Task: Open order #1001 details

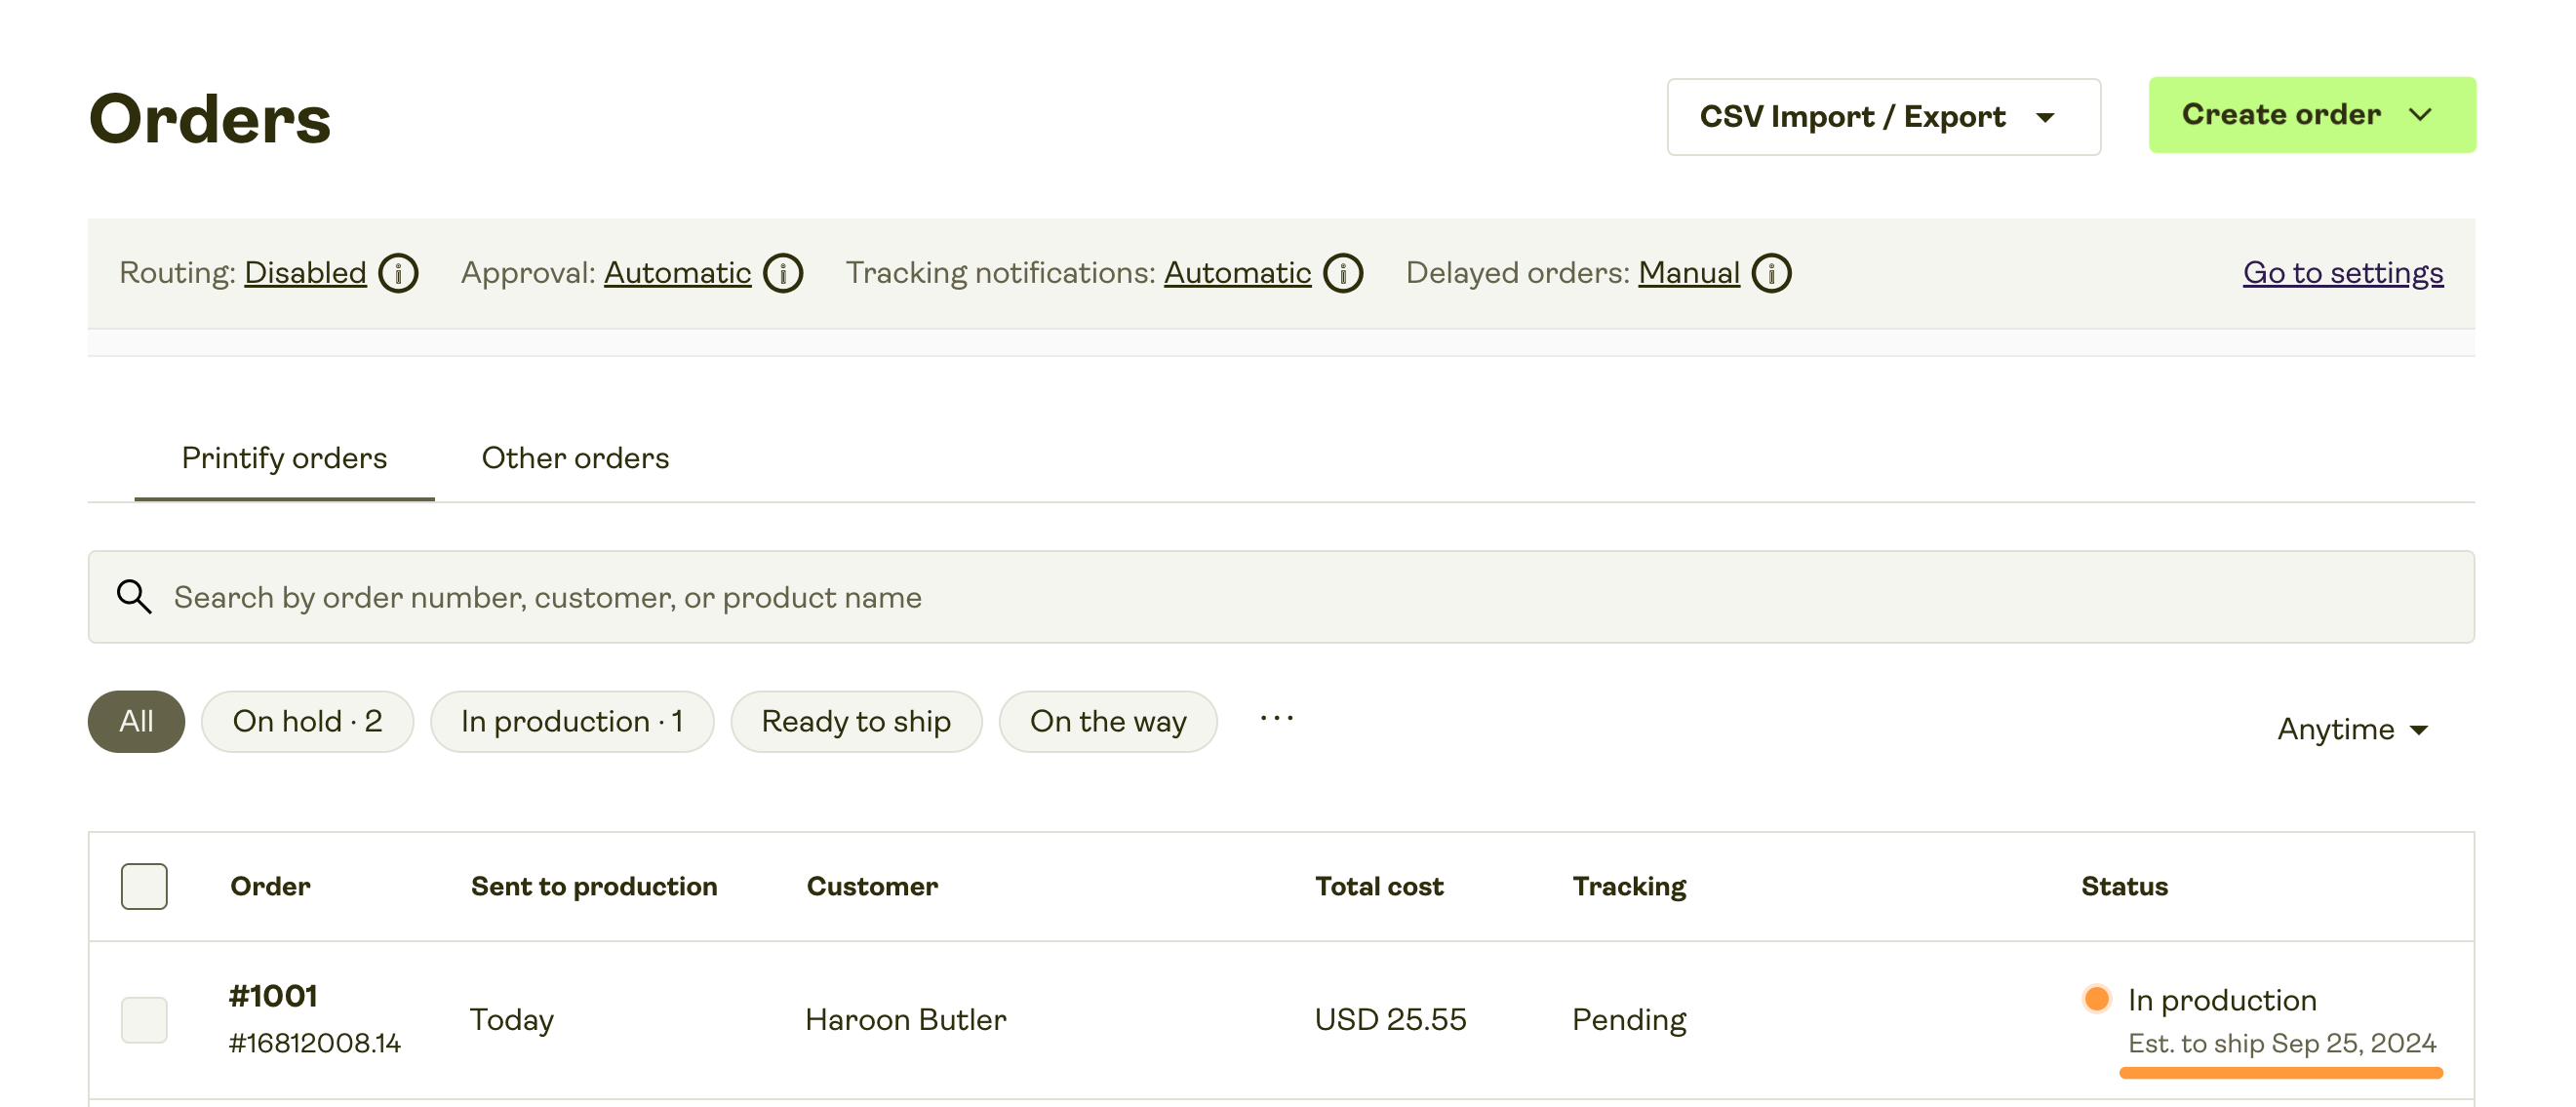Action: point(272,996)
